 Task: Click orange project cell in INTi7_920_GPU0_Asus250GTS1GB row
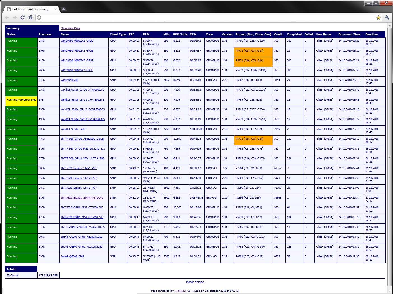[x=253, y=140]
